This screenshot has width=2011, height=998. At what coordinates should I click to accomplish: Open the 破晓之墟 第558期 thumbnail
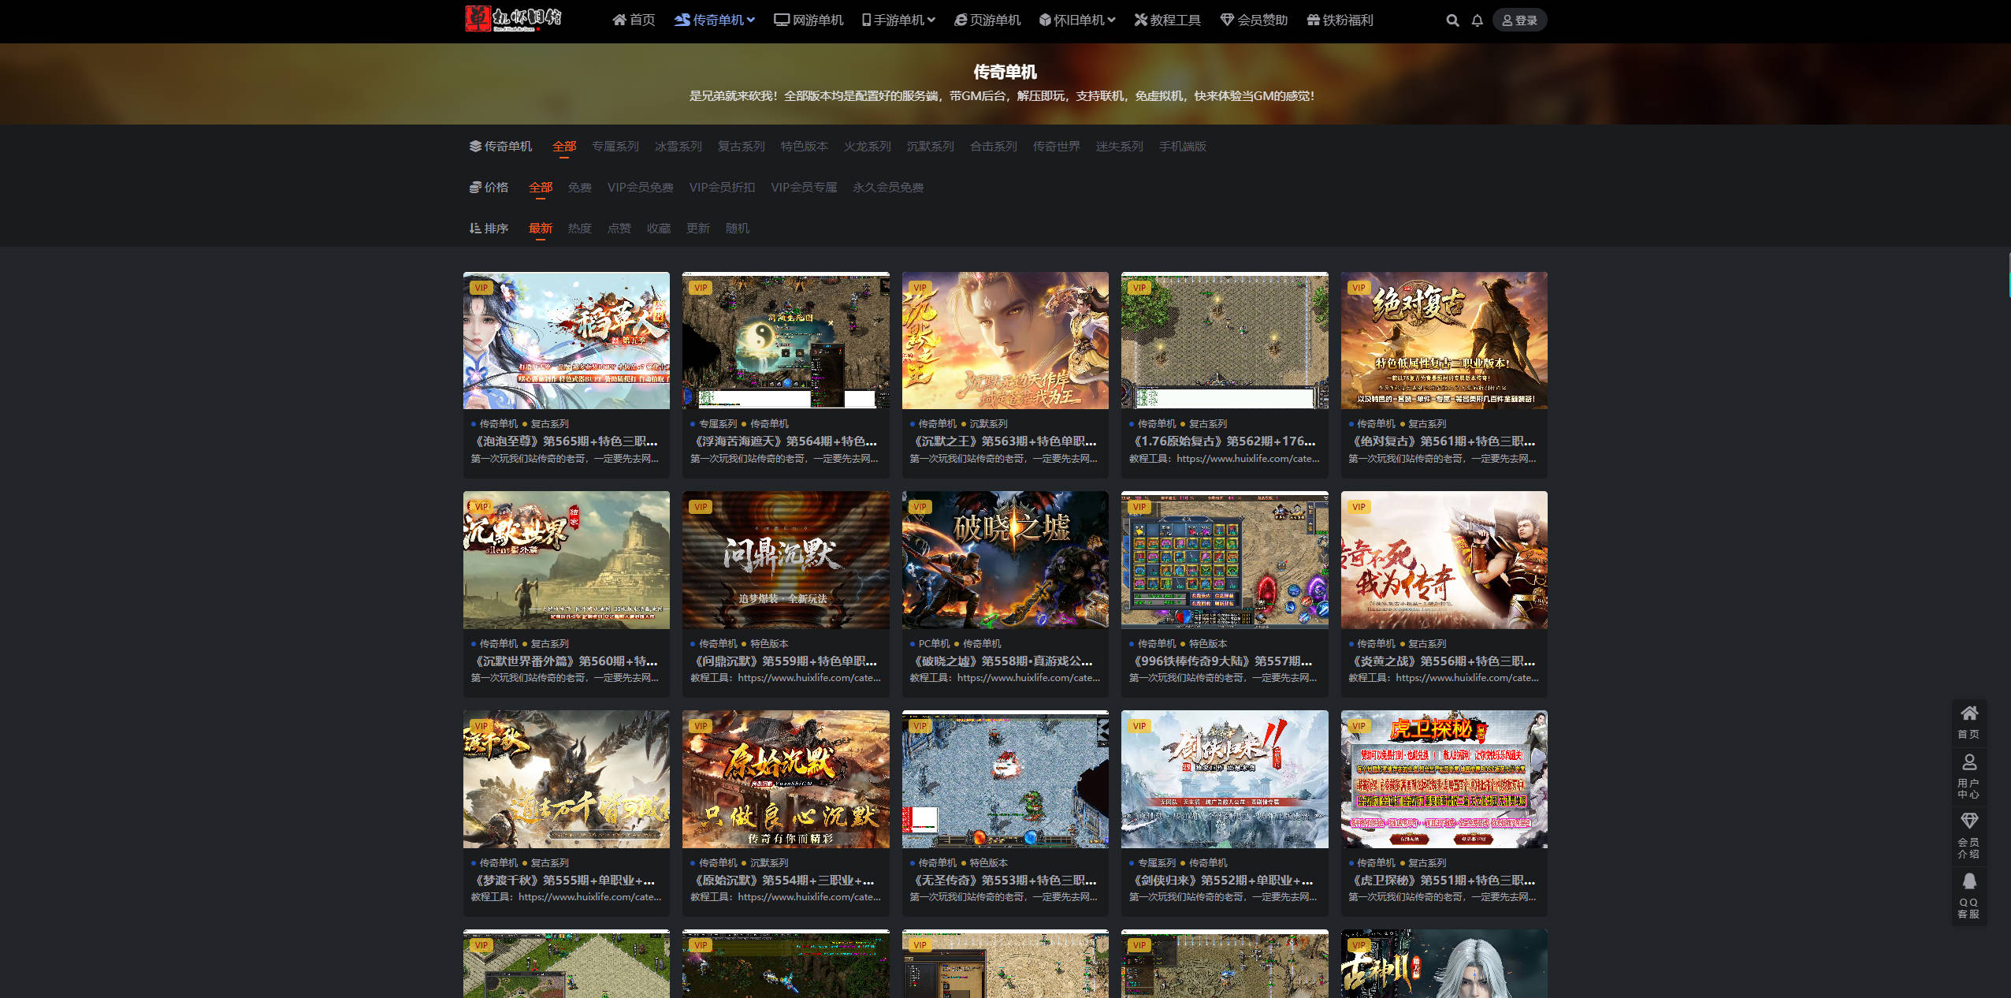(1005, 560)
